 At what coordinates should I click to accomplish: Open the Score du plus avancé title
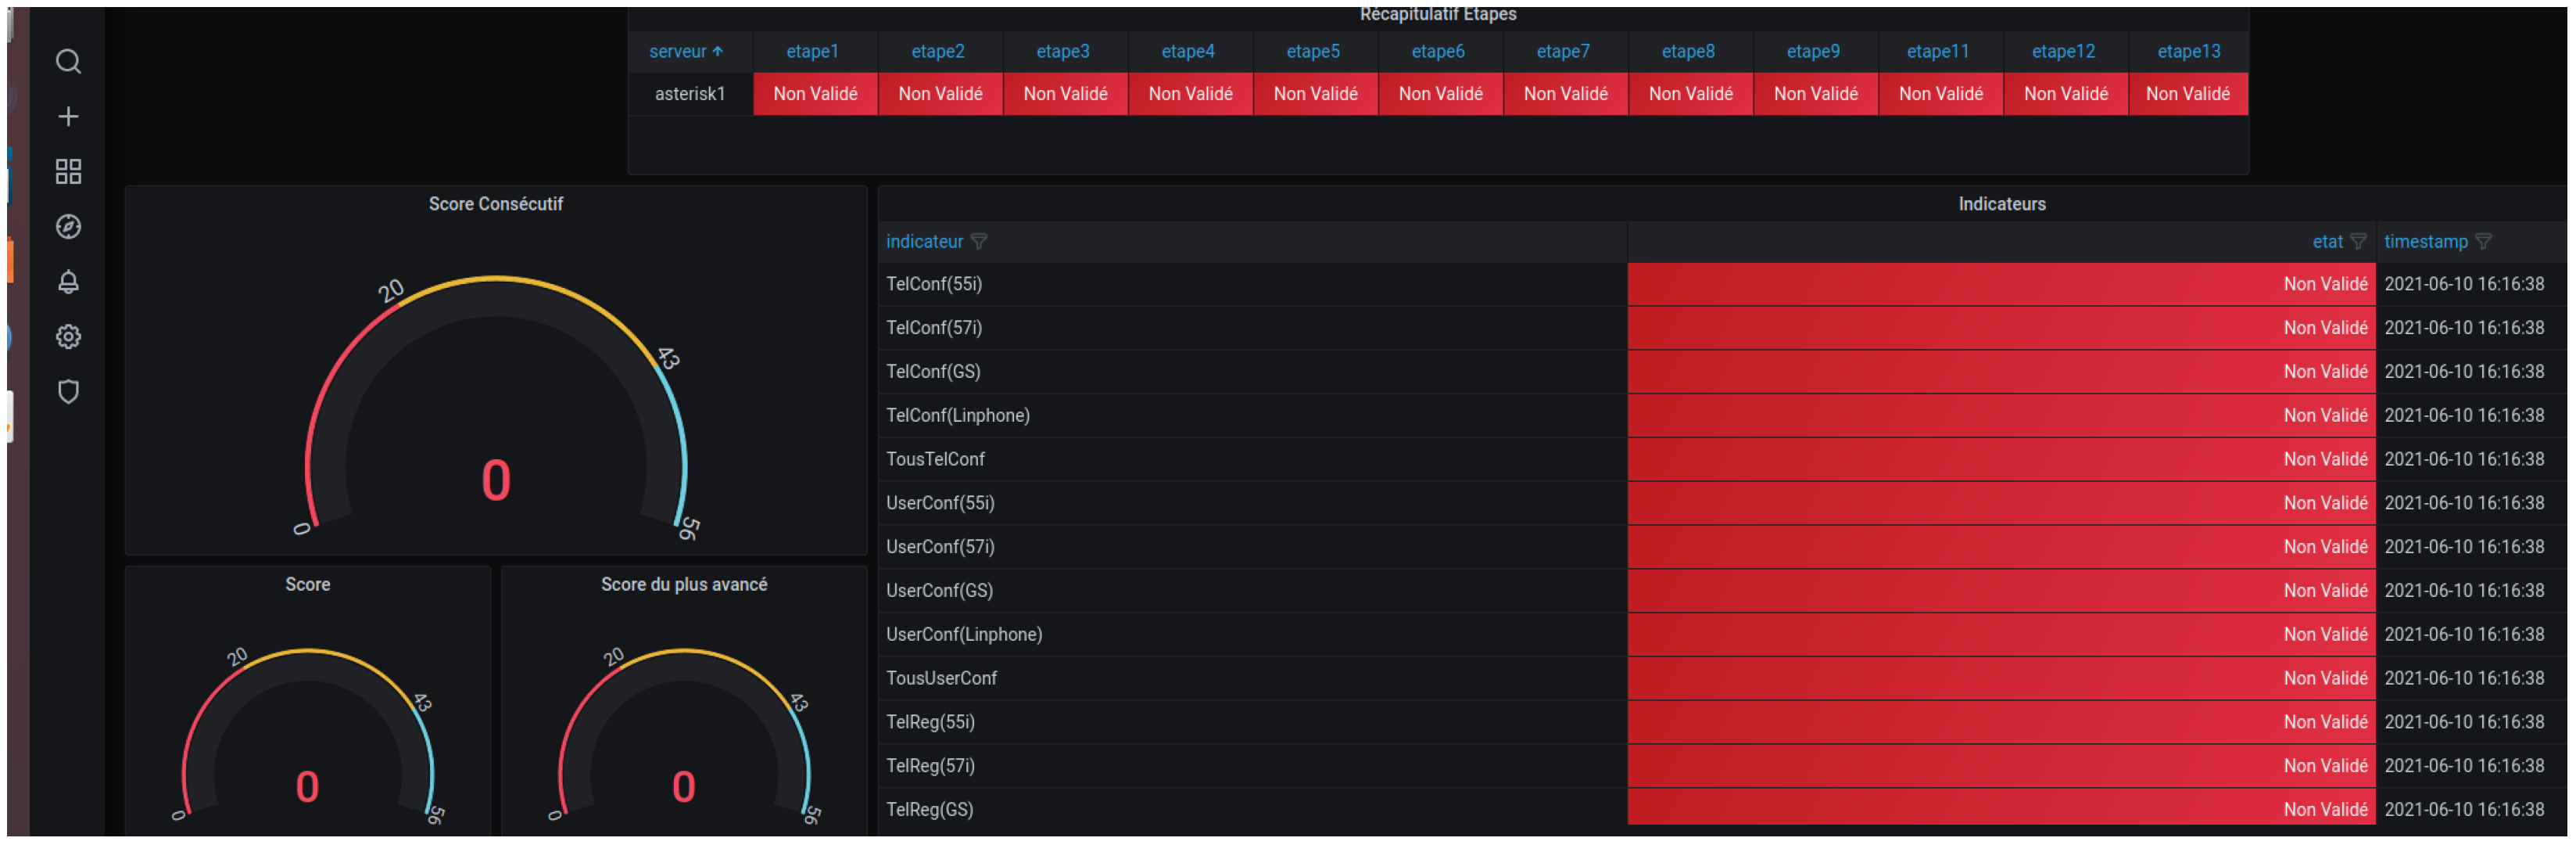pos(683,584)
